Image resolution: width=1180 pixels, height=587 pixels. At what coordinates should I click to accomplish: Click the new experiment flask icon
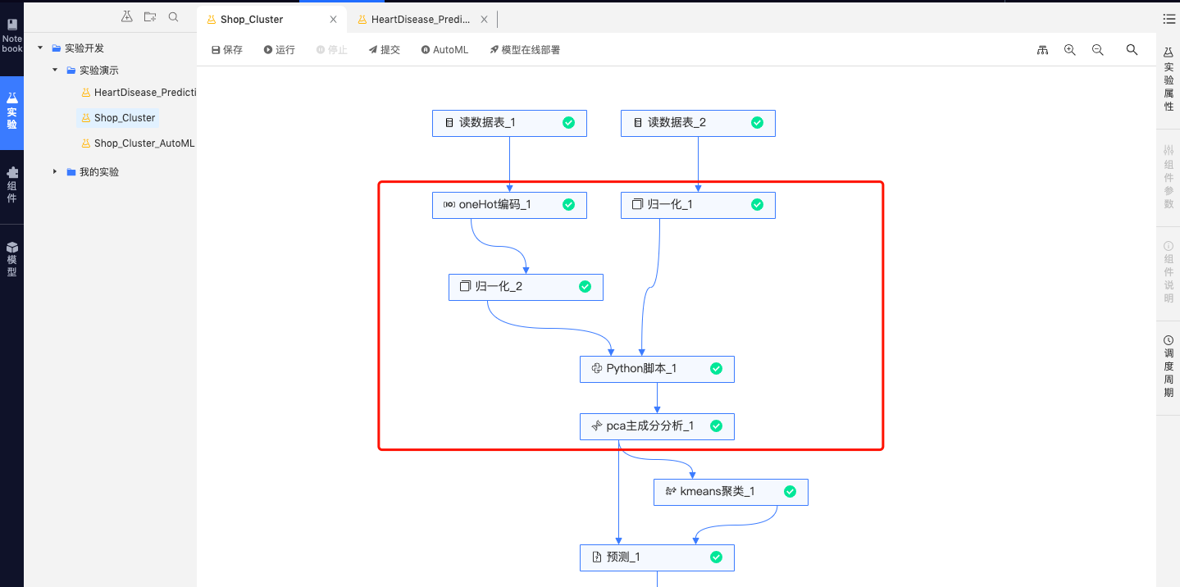[x=126, y=16]
